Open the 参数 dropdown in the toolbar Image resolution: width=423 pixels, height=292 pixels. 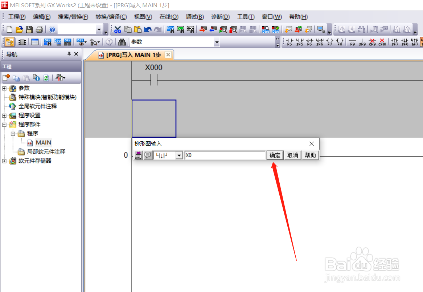click(217, 42)
